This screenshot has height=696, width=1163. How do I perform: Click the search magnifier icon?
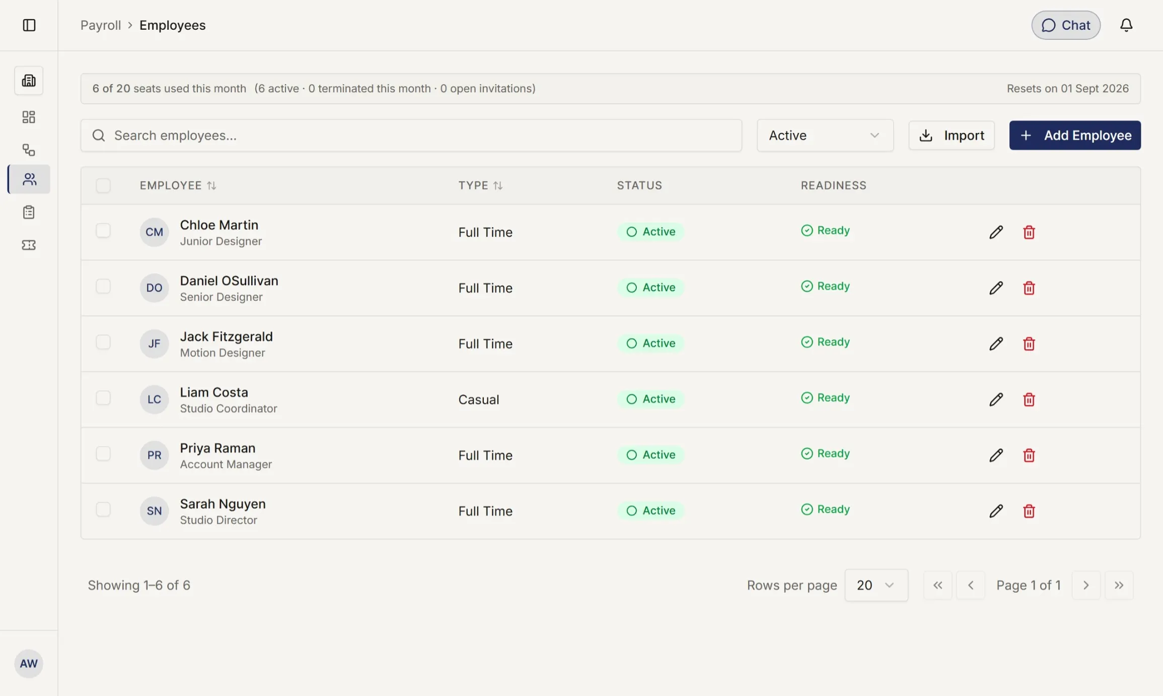coord(99,135)
